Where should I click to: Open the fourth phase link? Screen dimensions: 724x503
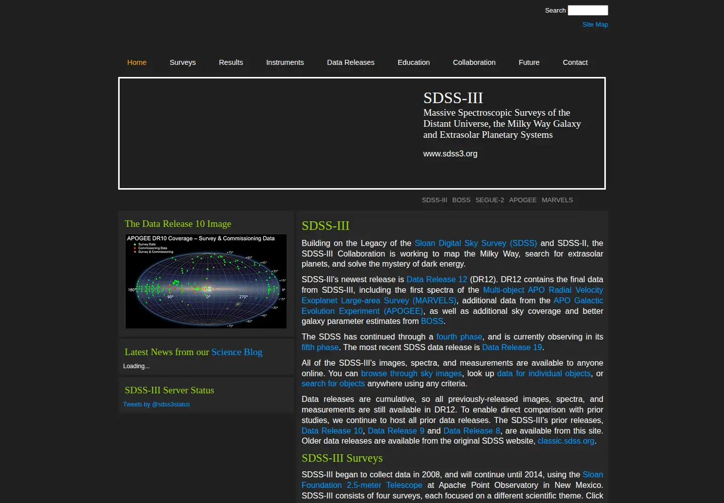[x=459, y=337]
